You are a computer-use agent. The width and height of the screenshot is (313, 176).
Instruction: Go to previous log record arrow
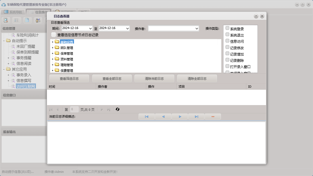(163, 116)
